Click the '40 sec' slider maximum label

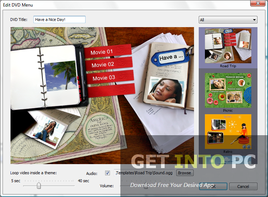[83, 181]
